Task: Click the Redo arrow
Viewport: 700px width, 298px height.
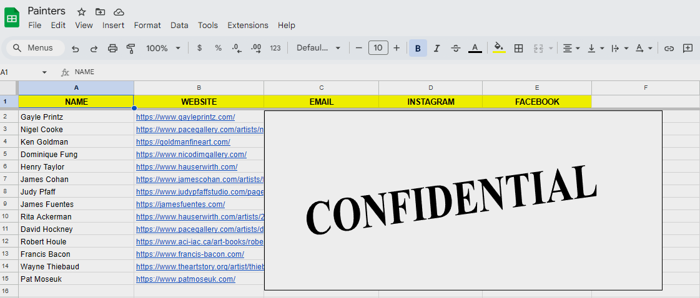Action: (x=94, y=48)
